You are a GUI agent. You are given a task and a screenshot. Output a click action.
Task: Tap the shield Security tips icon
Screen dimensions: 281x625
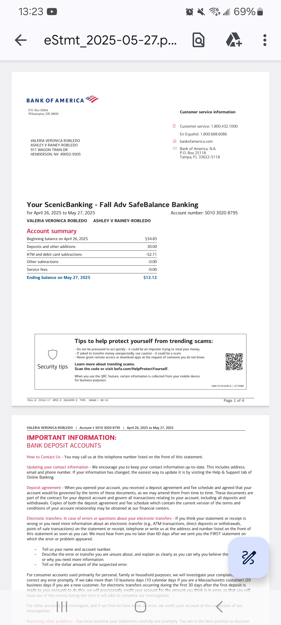(x=53, y=354)
